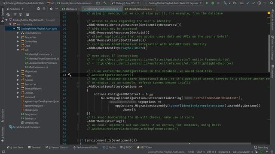
Task: Click the Git: episode021 branch widget
Action: (x=243, y=152)
